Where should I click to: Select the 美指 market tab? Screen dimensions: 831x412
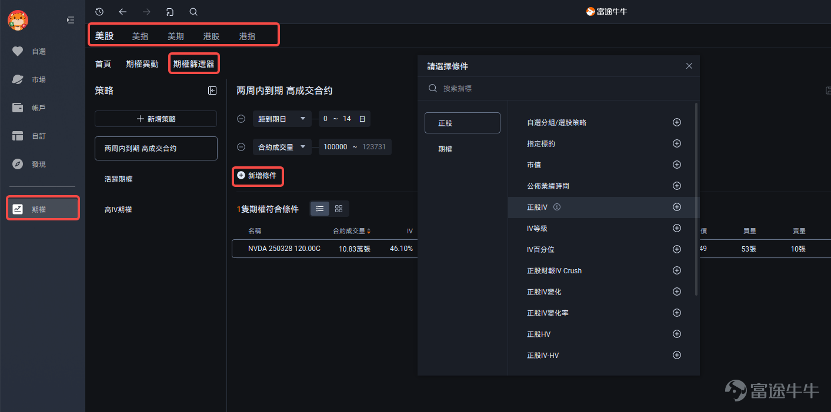tap(140, 36)
